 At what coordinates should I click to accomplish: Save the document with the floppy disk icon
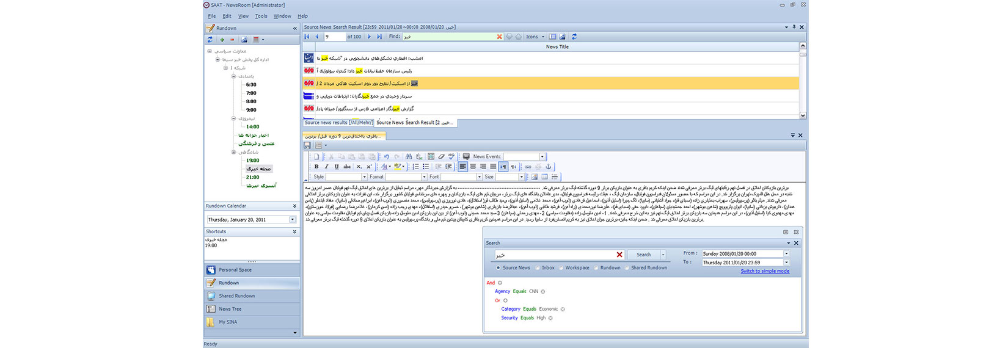tap(307, 145)
